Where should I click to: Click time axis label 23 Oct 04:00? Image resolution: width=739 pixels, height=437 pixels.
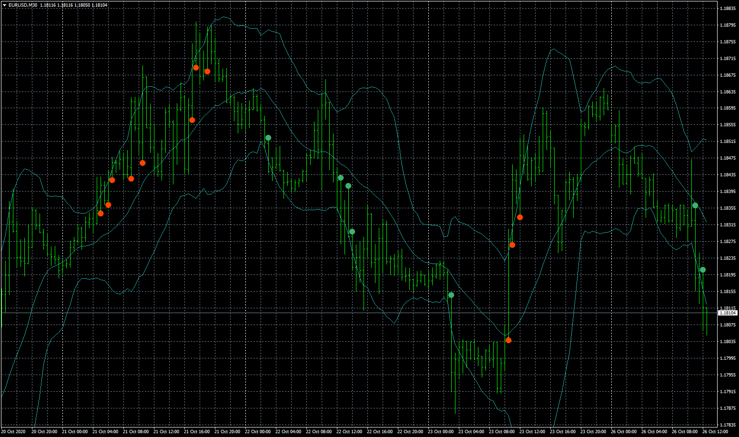[471, 432]
